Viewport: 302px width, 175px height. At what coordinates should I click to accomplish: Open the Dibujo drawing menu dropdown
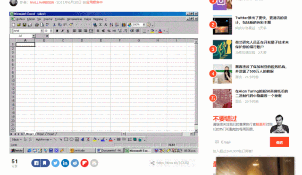(x=17, y=139)
